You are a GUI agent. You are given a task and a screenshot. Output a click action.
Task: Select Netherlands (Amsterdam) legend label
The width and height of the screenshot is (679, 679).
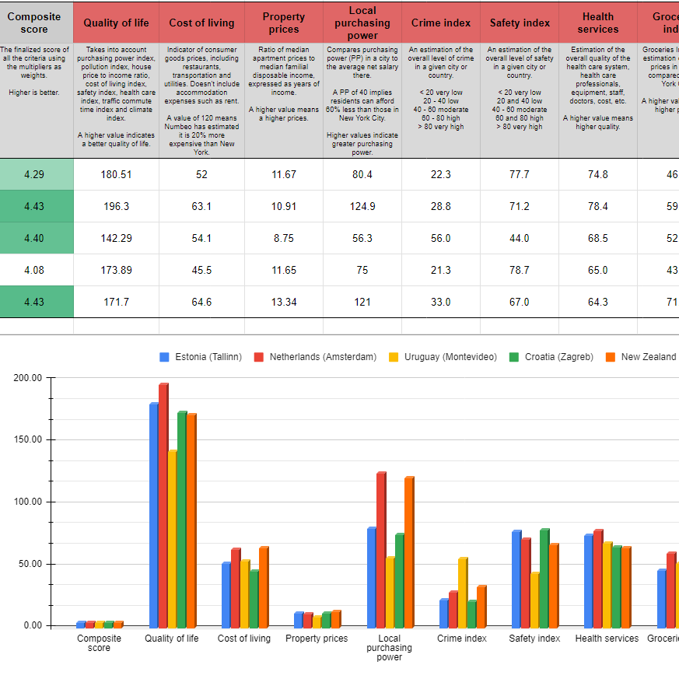click(323, 357)
